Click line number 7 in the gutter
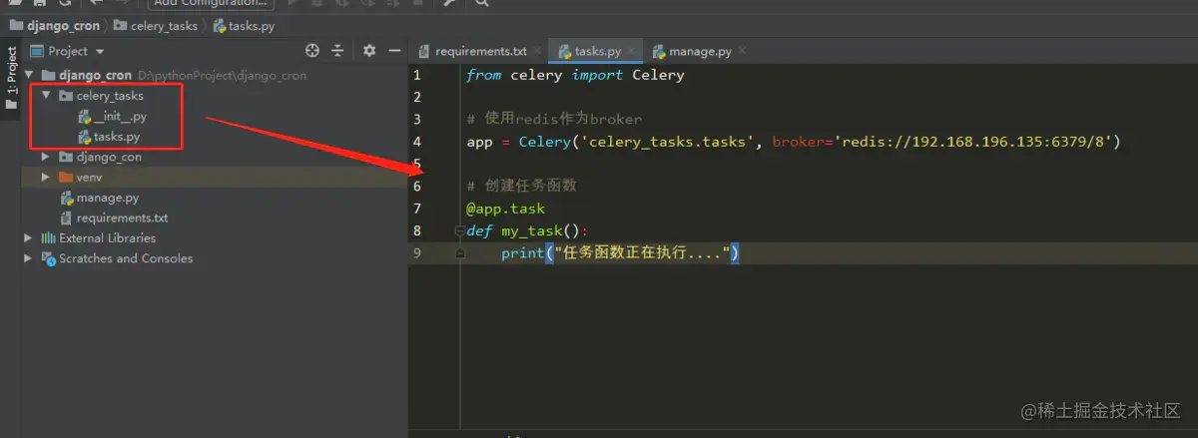 pyautogui.click(x=416, y=209)
